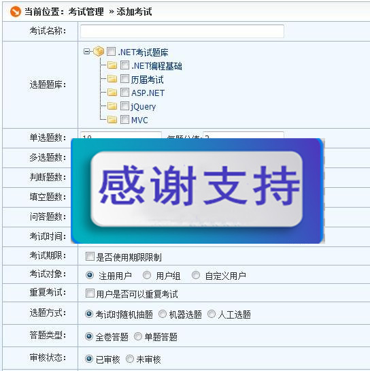Click folder icon beside jQuery
The image size is (370, 371).
[112, 106]
